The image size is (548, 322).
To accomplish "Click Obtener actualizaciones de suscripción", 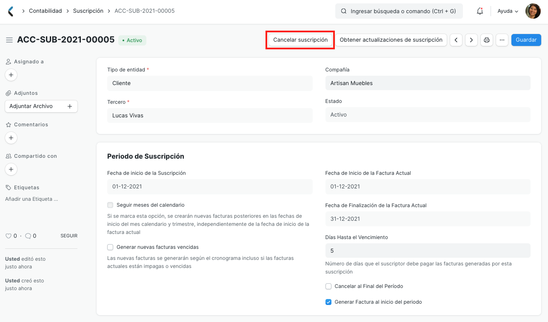I will pyautogui.click(x=391, y=40).
